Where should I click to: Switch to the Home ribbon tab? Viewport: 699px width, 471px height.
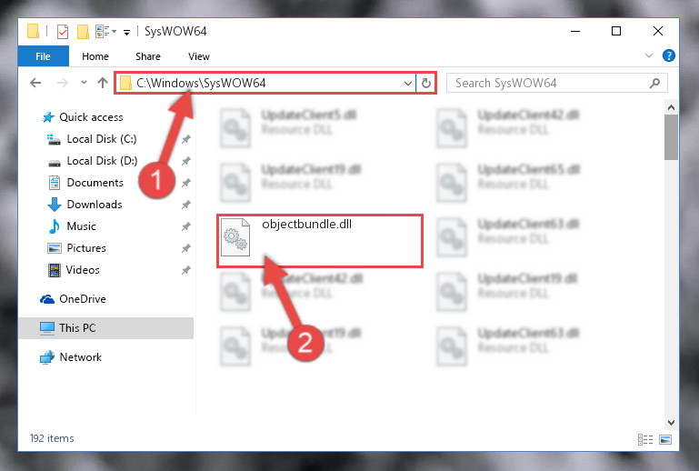tap(95, 56)
